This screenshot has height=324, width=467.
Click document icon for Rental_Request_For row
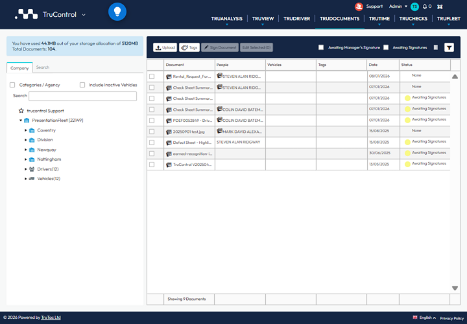pyautogui.click(x=169, y=76)
